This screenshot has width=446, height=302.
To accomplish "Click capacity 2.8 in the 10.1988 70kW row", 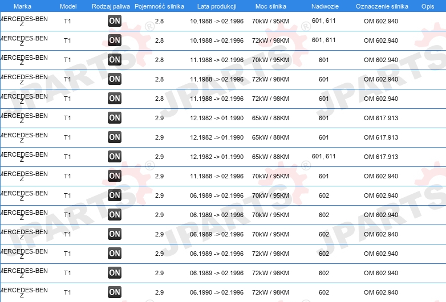I will click(159, 21).
